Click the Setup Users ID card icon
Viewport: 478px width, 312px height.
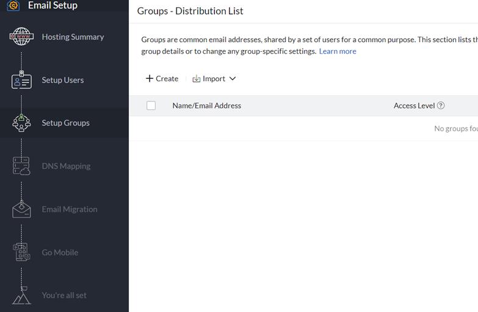click(x=21, y=80)
